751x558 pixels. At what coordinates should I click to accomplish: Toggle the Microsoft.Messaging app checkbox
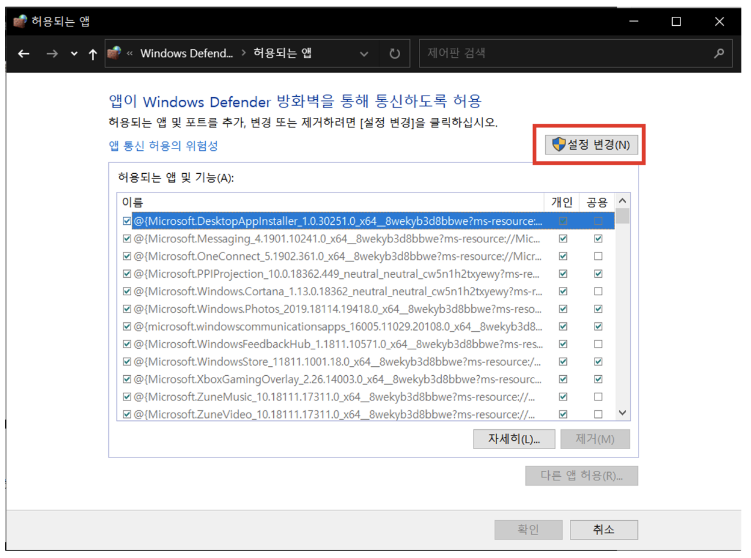tap(126, 239)
